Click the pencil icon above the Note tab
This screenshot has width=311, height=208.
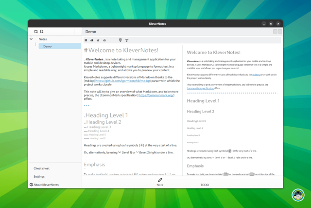(160, 180)
